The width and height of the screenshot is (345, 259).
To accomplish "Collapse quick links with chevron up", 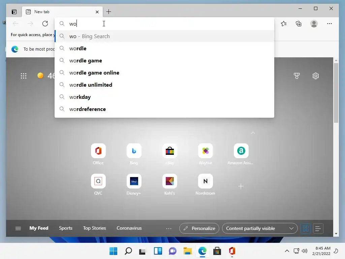I will (x=253, y=133).
